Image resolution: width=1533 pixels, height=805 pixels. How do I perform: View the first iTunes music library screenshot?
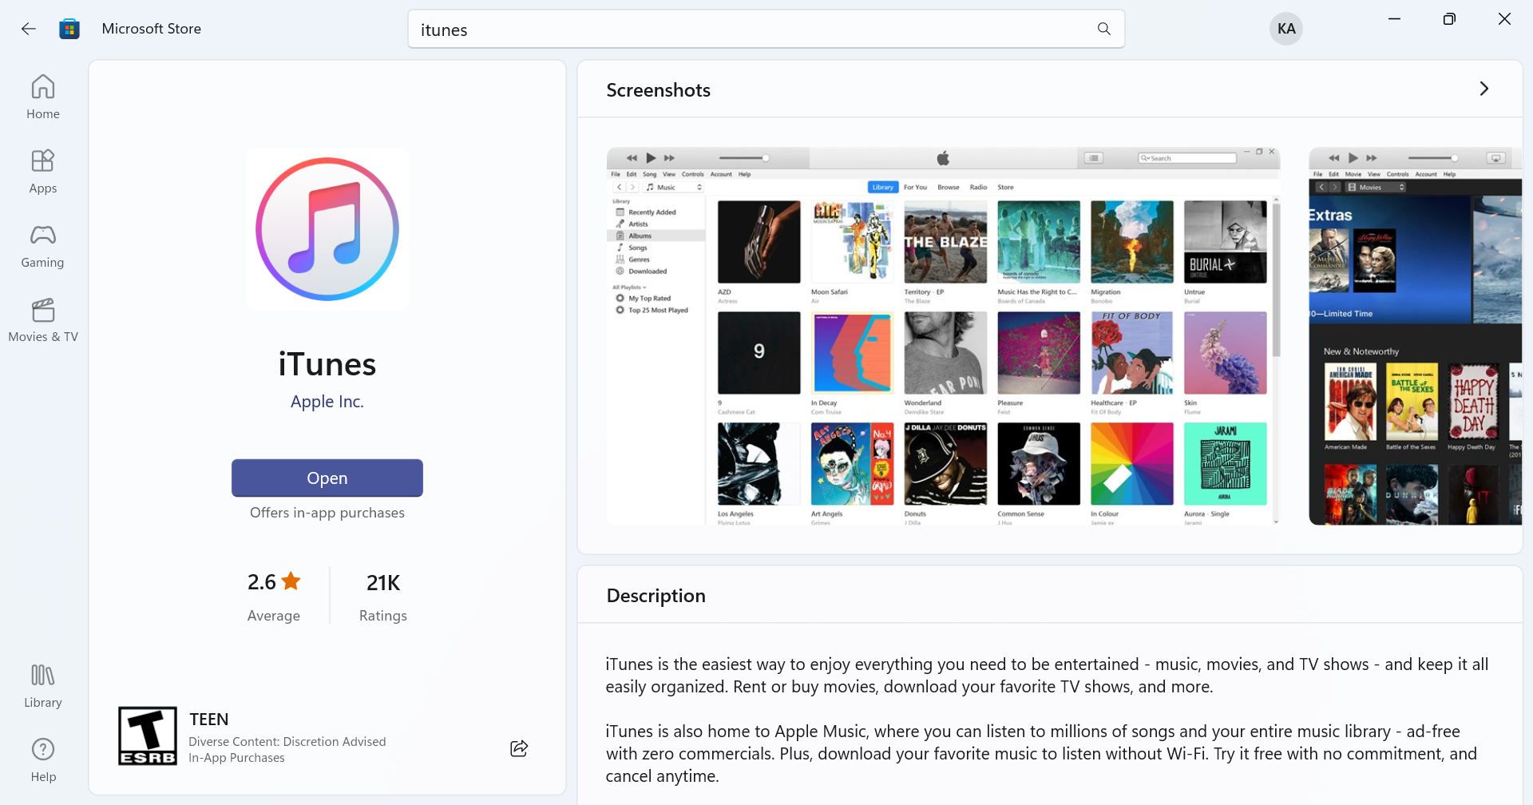tap(944, 335)
